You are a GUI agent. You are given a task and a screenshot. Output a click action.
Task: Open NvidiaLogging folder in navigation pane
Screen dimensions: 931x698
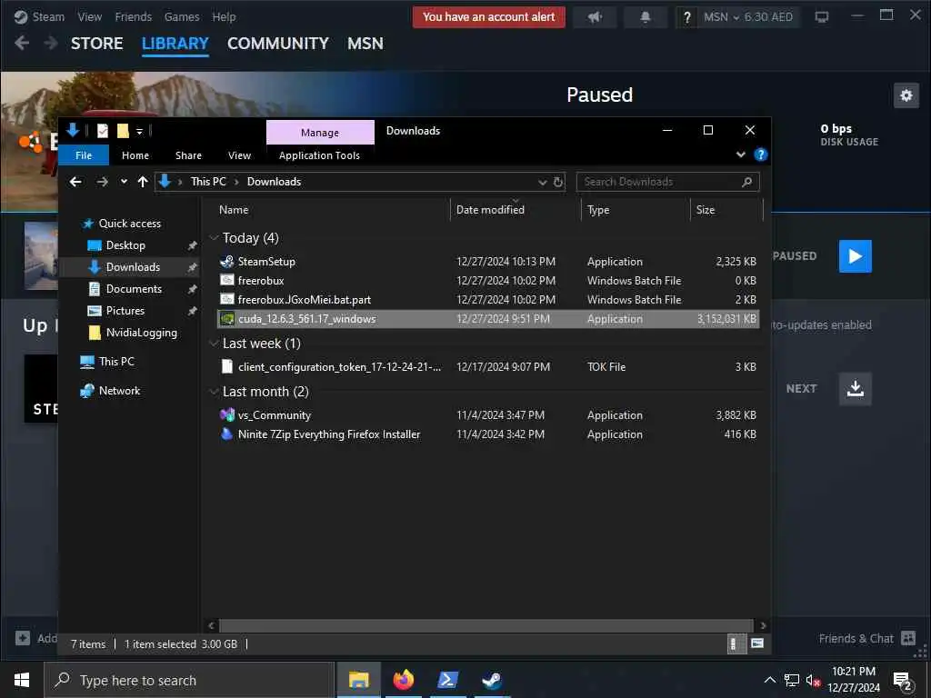tap(141, 333)
